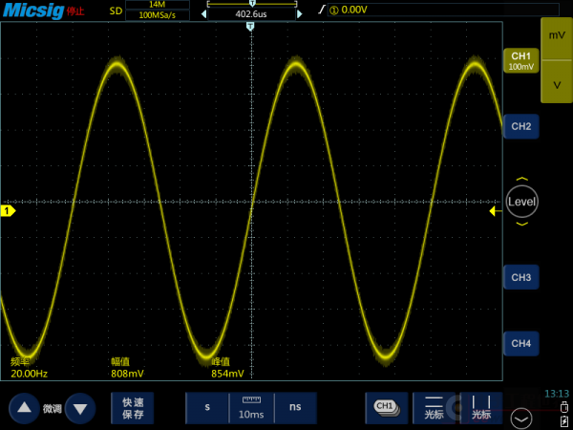Open trigger settings showing 0.00V
The height and width of the screenshot is (430, 573).
coord(443,10)
